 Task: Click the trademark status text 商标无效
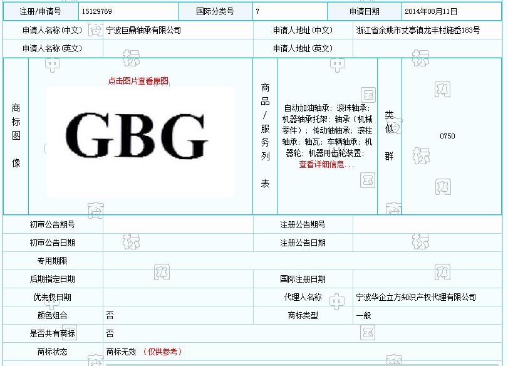121,352
